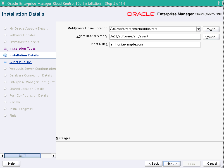
Task: Click the Host Name label
Action: tap(99, 44)
